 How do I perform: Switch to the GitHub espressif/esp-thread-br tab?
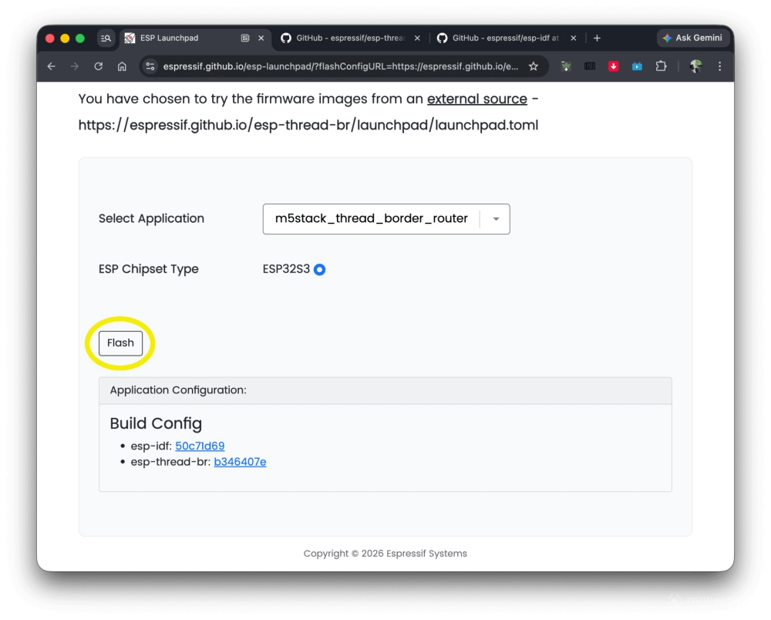[350, 38]
